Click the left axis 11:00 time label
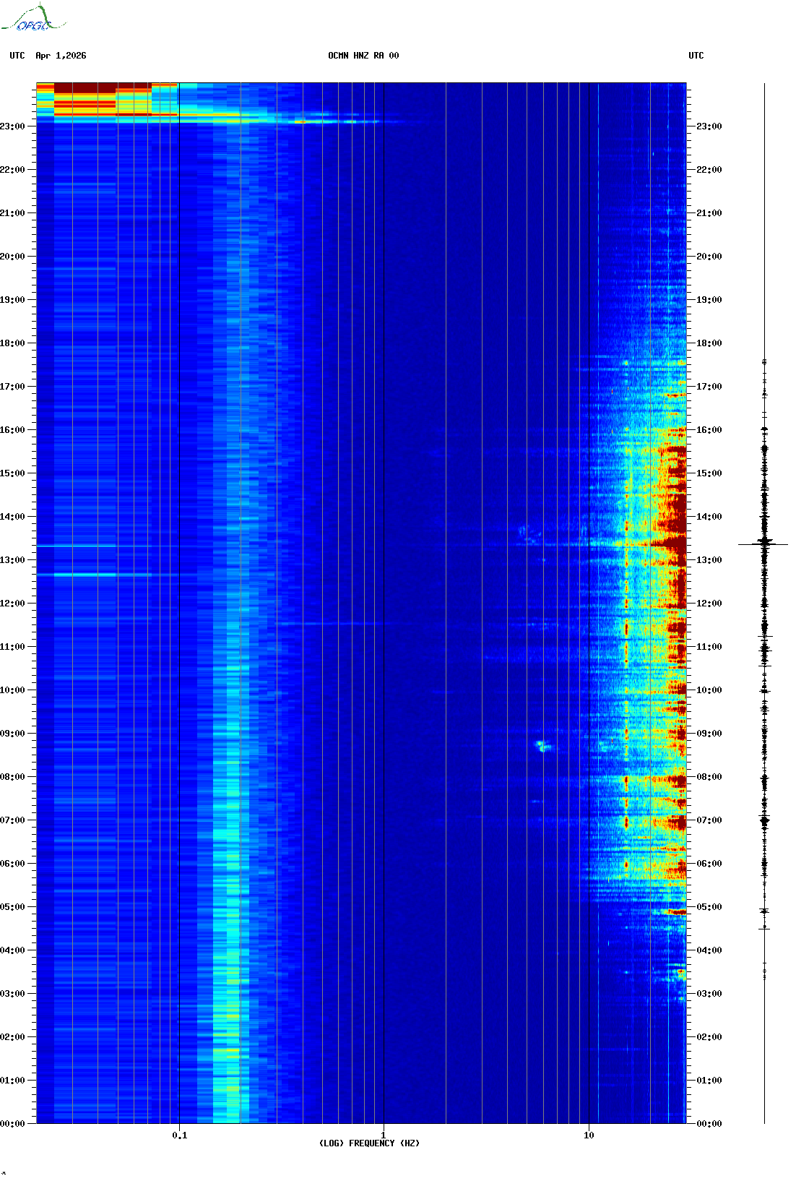796x1181 pixels. coord(12,647)
